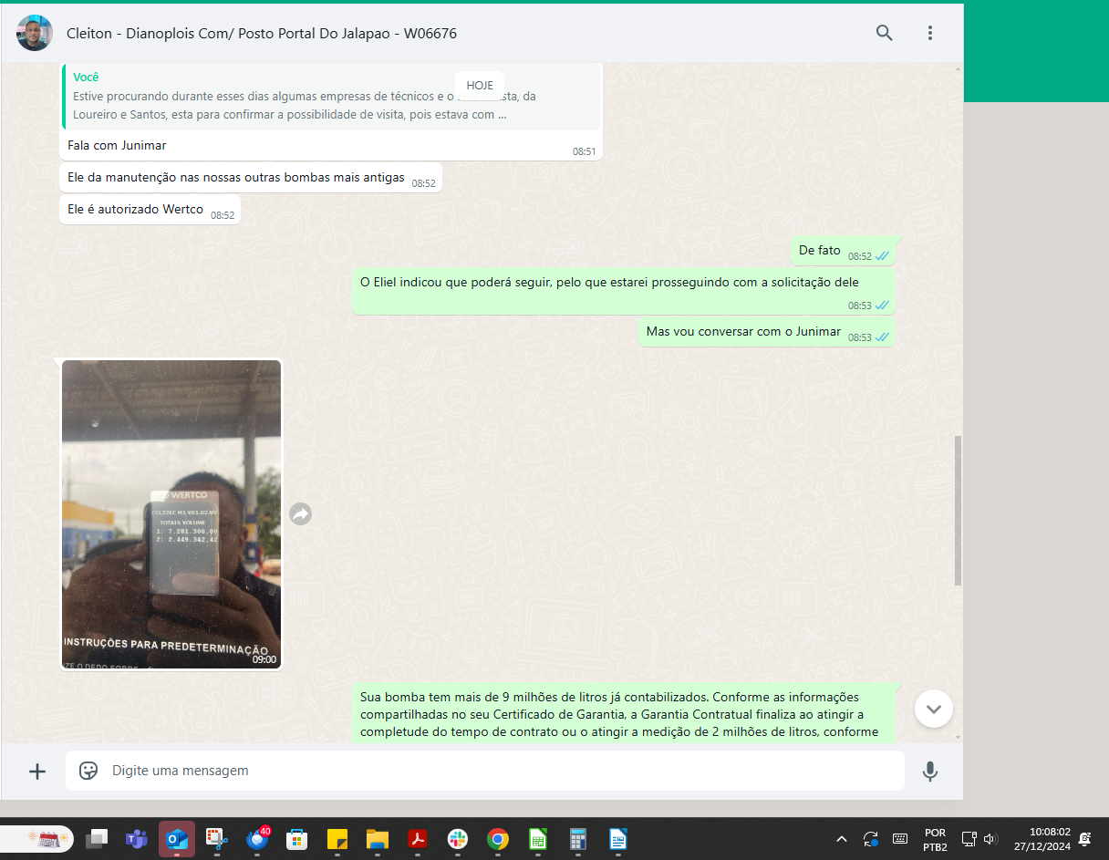Open the POR PTB2 language selector
The image size is (1109, 860).
934,839
